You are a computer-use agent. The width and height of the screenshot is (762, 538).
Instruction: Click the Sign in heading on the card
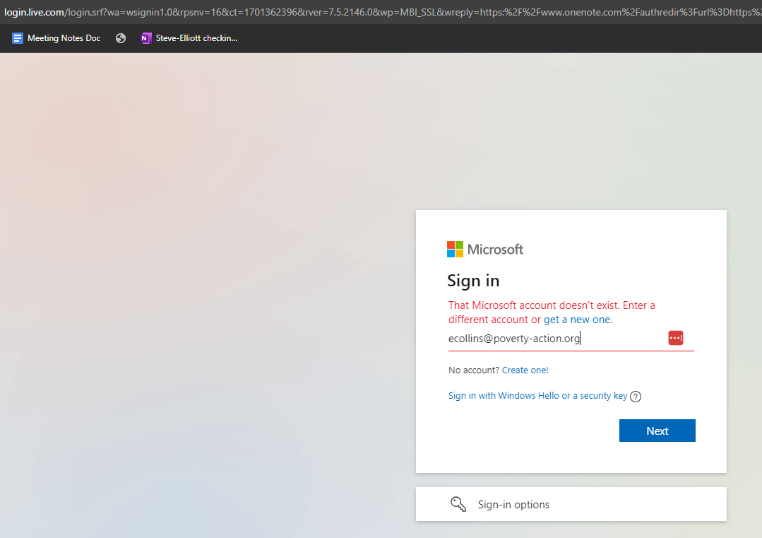(x=473, y=280)
